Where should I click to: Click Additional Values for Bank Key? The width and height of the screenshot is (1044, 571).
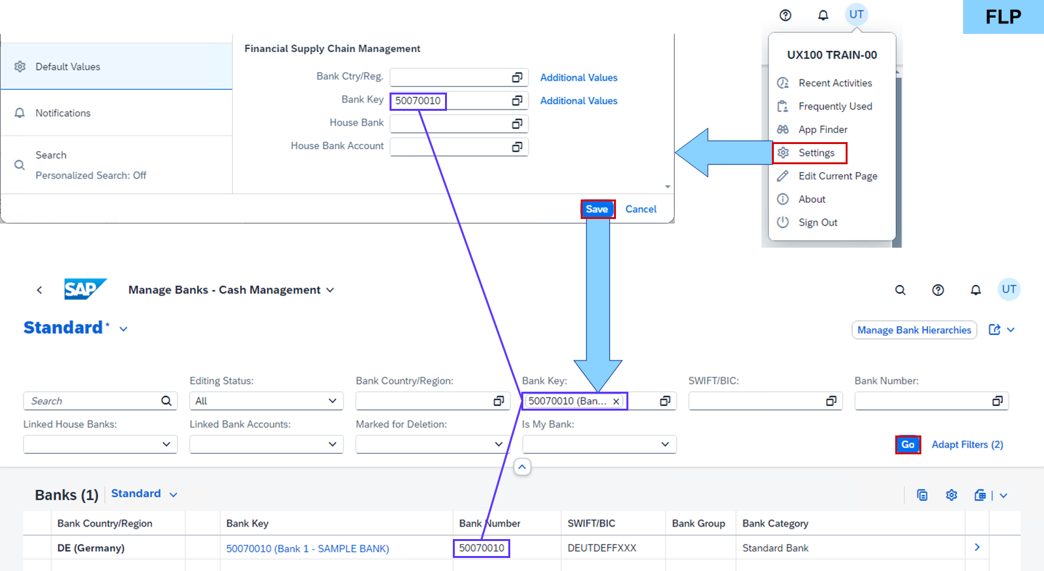click(579, 101)
